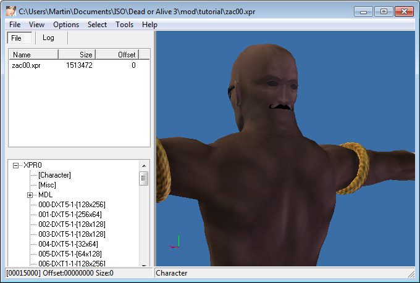The height and width of the screenshot is (283, 420).
Task: Open the Select menu
Action: point(97,25)
